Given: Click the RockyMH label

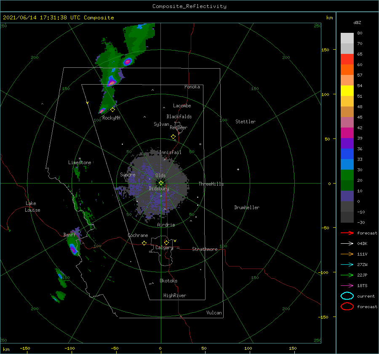Looking at the screenshot, I should pyautogui.click(x=111, y=118).
